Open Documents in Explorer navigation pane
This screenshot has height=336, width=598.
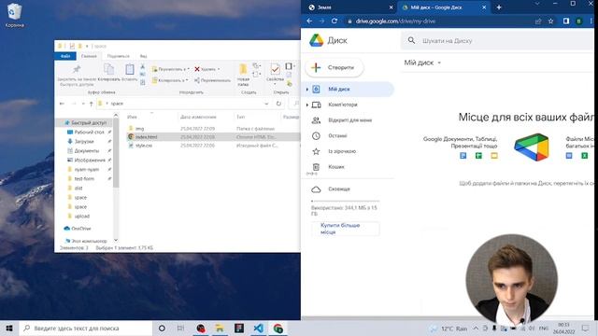tap(87, 151)
